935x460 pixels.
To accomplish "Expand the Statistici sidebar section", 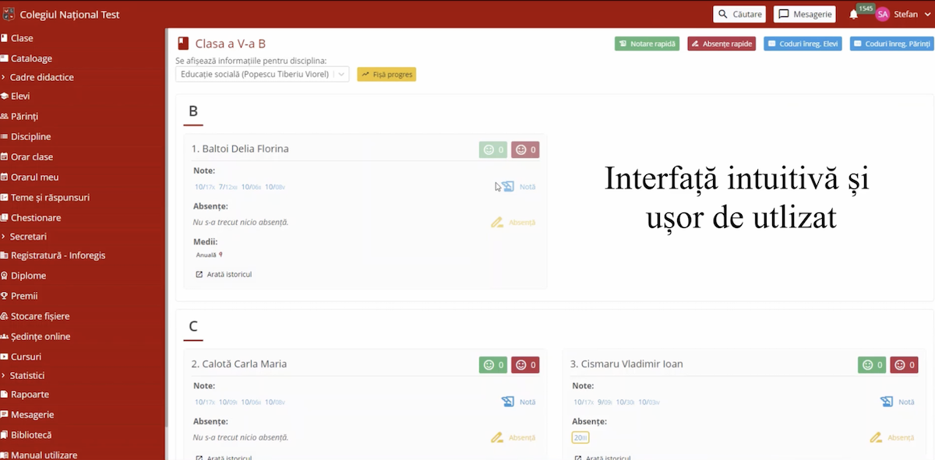I will coord(27,376).
